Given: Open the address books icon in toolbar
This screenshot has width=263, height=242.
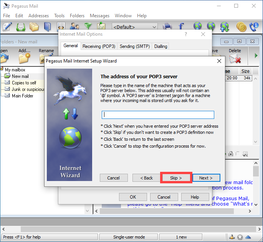Looking at the screenshot, I should [x=47, y=27].
